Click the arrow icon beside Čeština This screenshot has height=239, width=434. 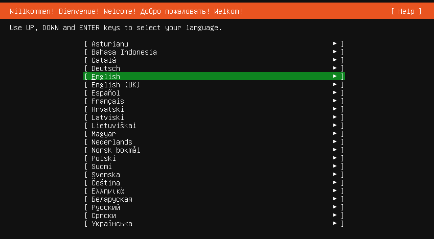coord(335,183)
